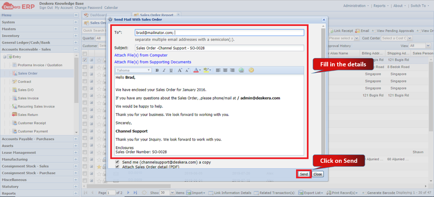Image resolution: width=434 pixels, height=197 pixels.
Task: Open the Show items-per-page dropdown
Action: click(172, 193)
